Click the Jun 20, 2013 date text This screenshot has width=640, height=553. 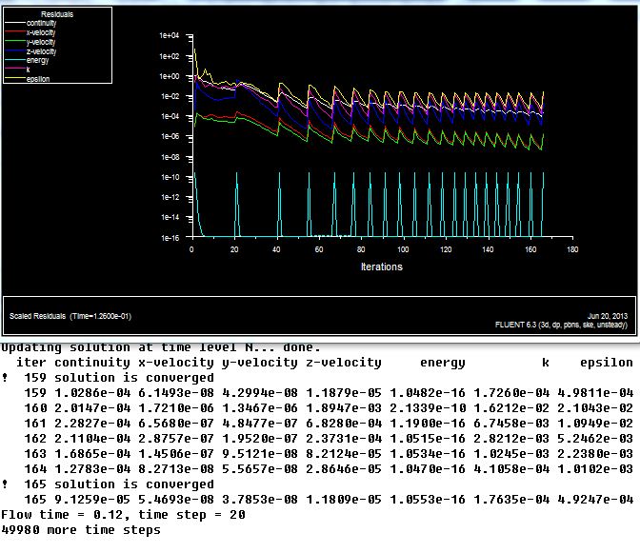(x=606, y=316)
